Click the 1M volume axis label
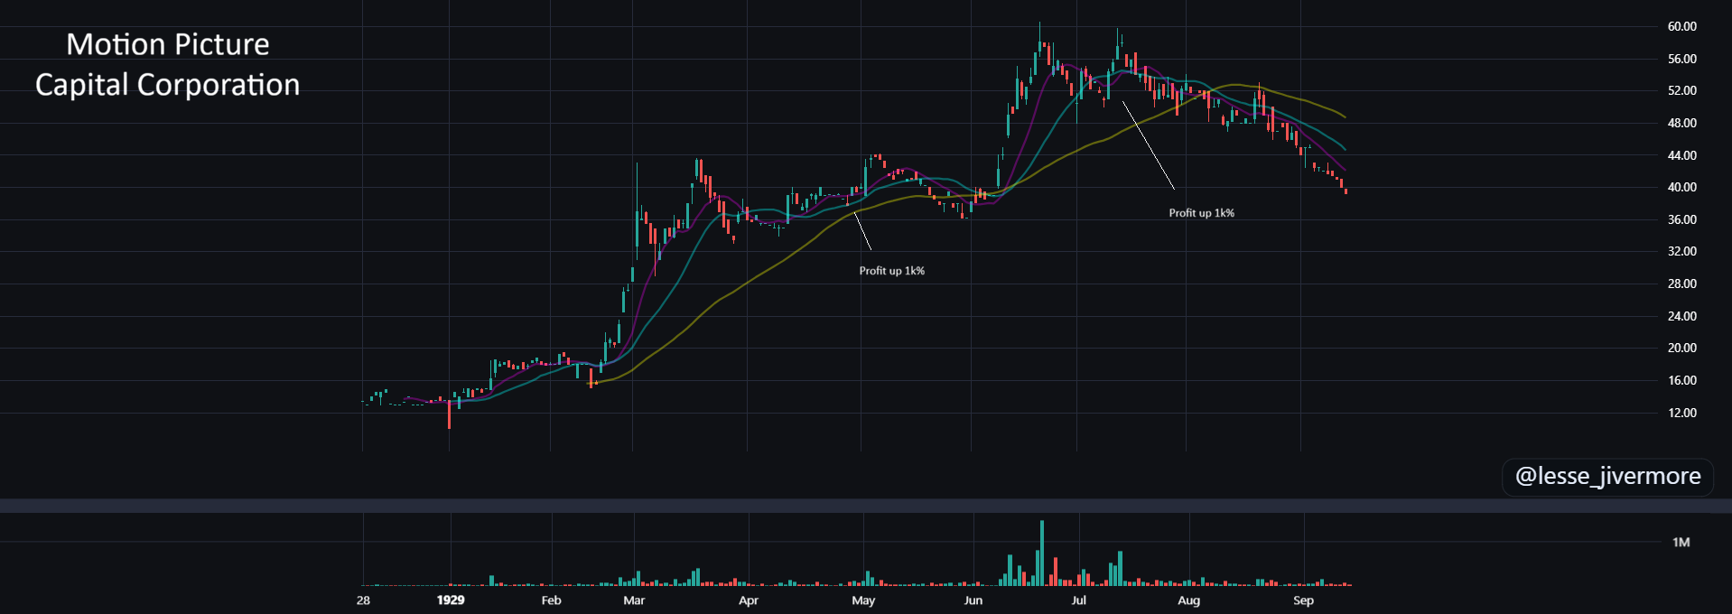Viewport: 1732px width, 614px height. tap(1681, 542)
